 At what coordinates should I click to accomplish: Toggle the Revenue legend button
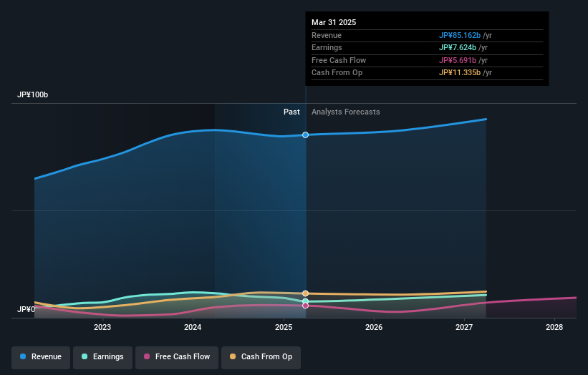point(41,357)
